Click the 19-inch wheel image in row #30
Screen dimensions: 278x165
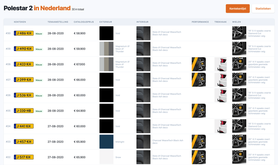[239, 33]
